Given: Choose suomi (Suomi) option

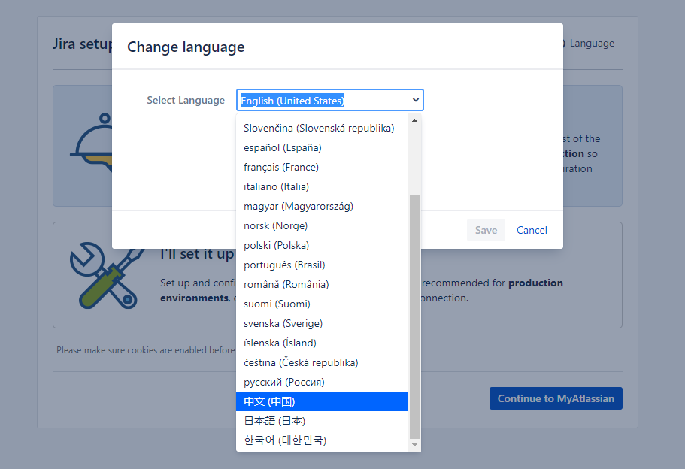Looking at the screenshot, I should (322, 304).
